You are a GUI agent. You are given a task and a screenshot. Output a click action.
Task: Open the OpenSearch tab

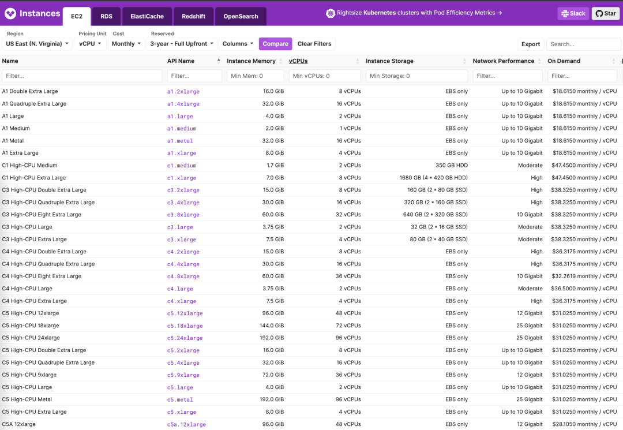tap(241, 16)
